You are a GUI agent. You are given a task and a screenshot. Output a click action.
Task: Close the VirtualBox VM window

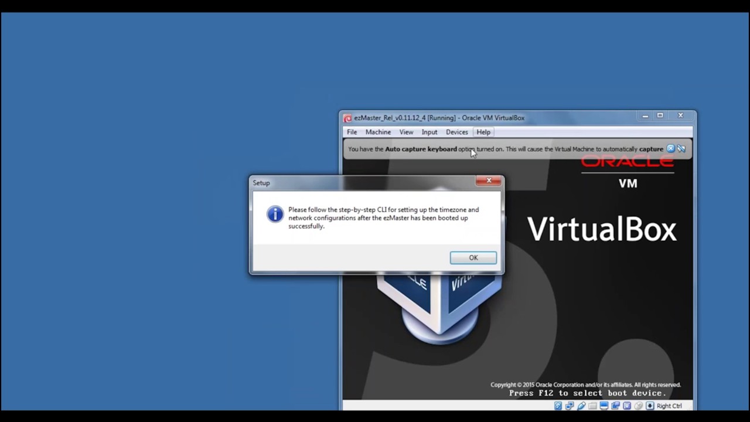[x=680, y=116]
